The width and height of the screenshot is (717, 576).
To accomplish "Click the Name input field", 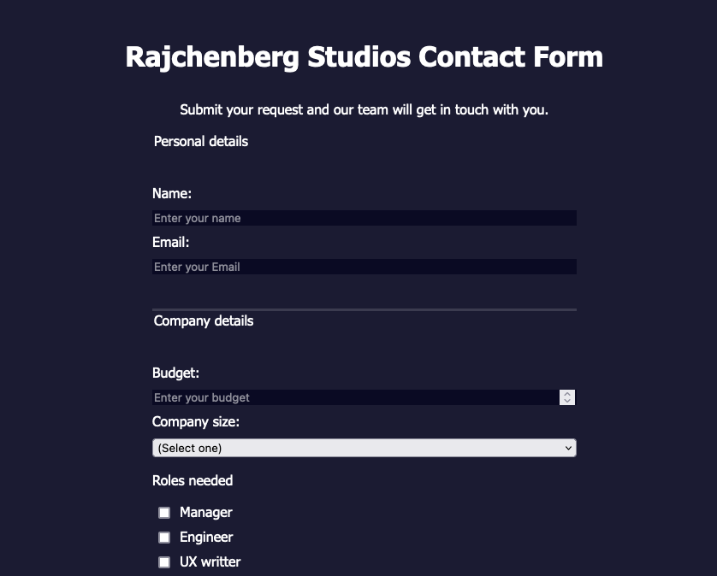I will 364,218.
